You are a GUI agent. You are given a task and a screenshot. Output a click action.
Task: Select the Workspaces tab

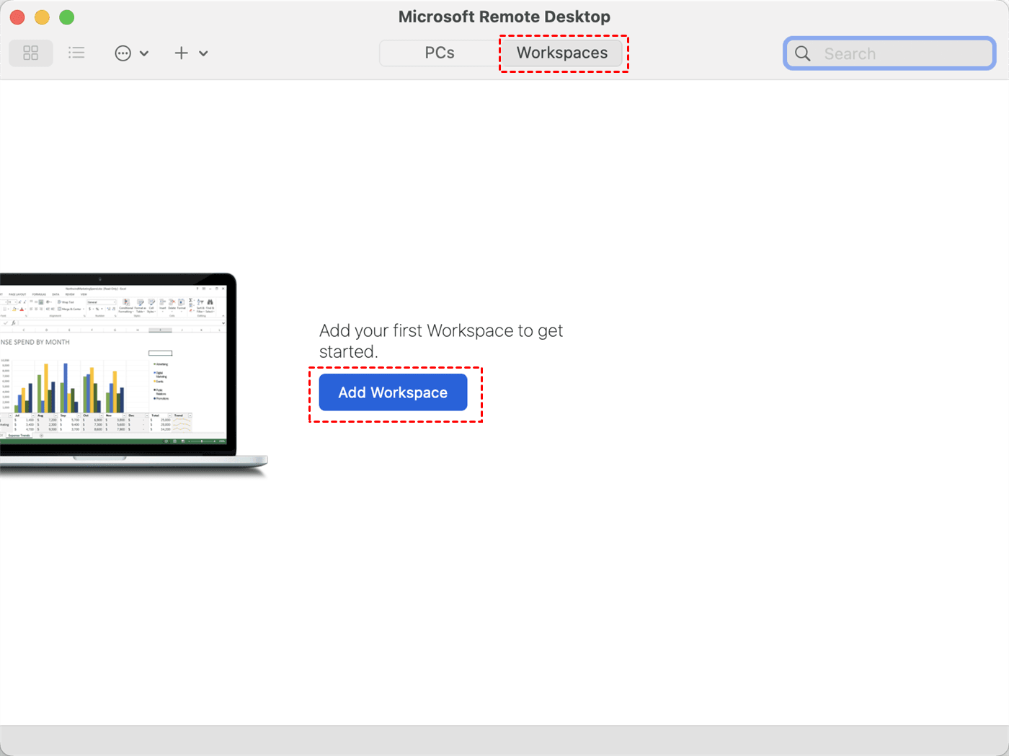(x=561, y=53)
